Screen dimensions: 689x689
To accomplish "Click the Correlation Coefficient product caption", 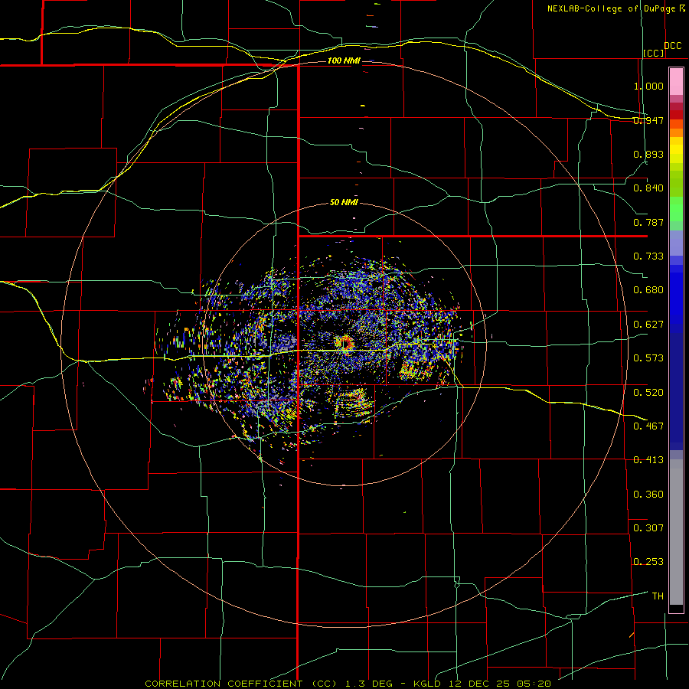I will click(348, 684).
